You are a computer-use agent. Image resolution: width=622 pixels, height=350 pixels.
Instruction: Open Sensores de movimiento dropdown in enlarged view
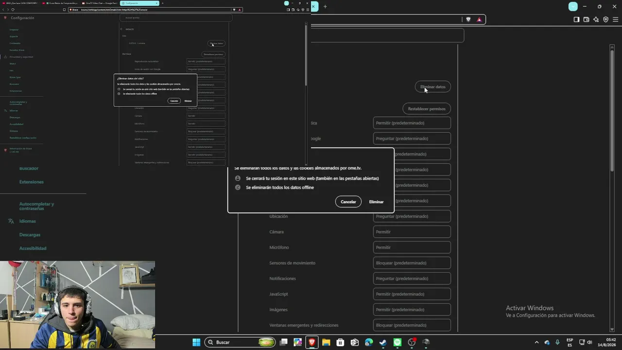[412, 263]
